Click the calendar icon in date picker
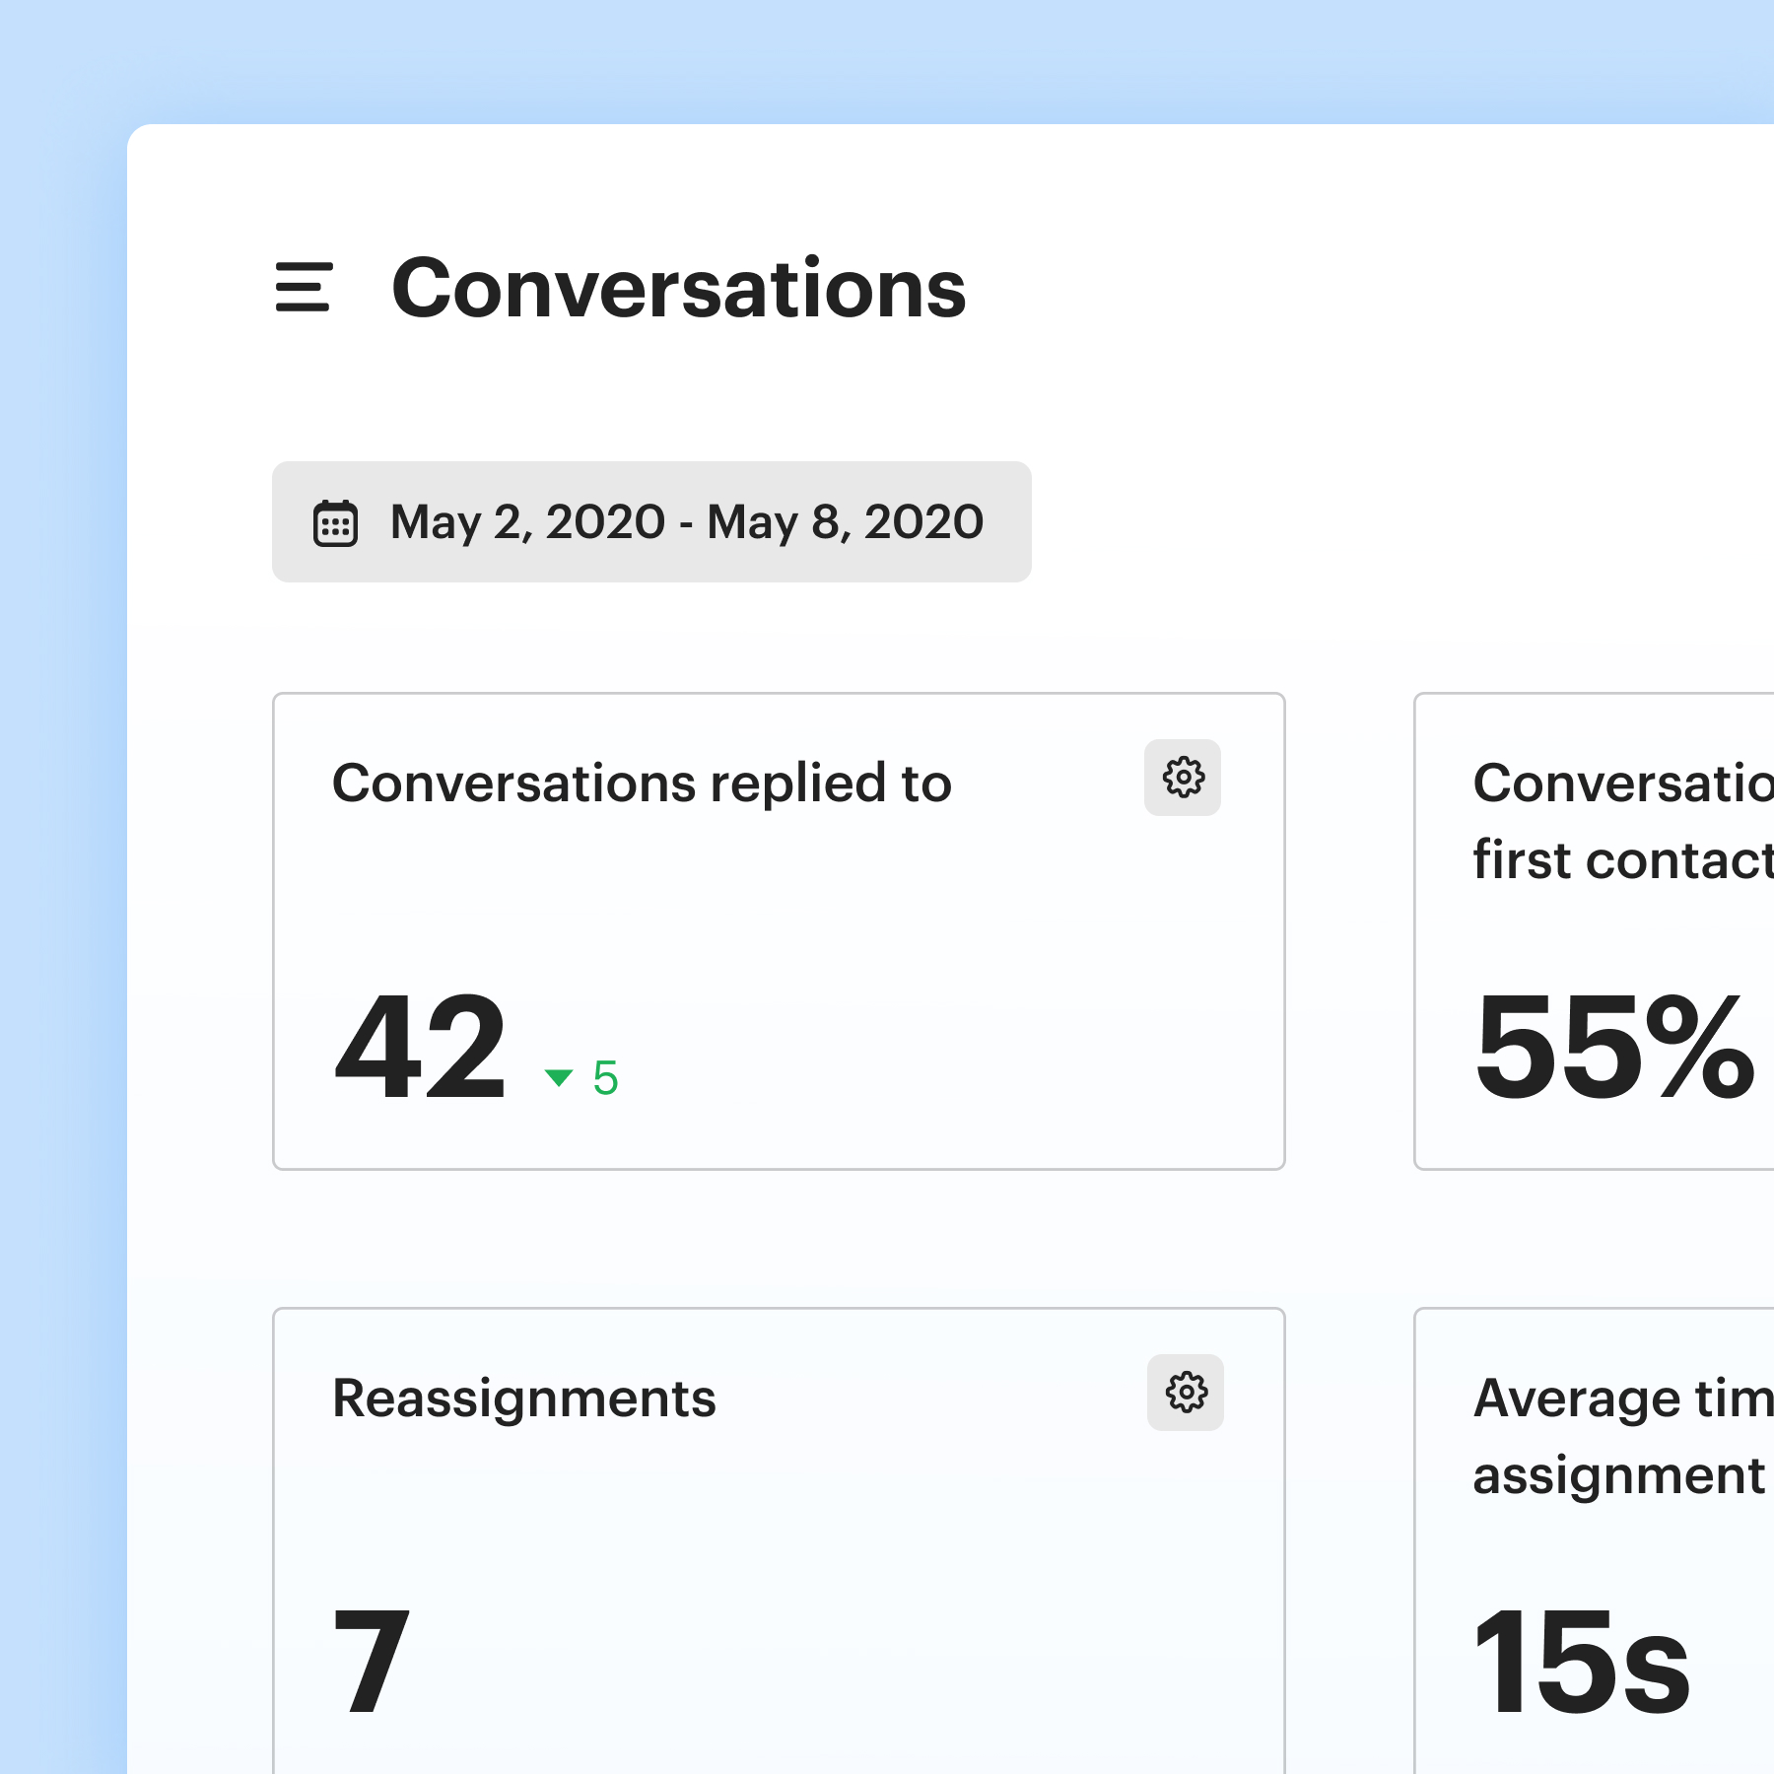This screenshot has height=1774, width=1774. coord(335,522)
